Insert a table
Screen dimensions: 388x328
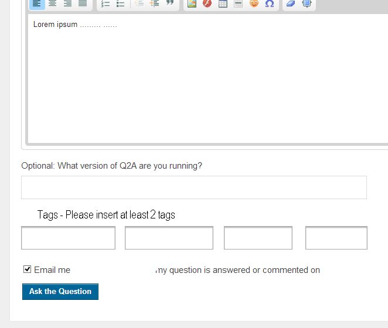[223, 4]
